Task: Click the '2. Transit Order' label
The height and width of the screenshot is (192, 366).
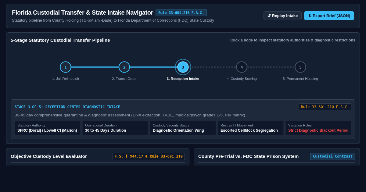Action: tap(124, 79)
